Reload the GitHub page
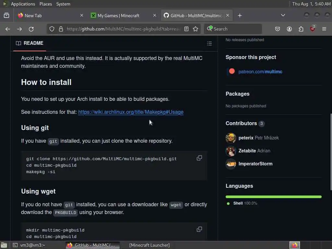Screen dimensions: 332x249 (x=31, y=29)
